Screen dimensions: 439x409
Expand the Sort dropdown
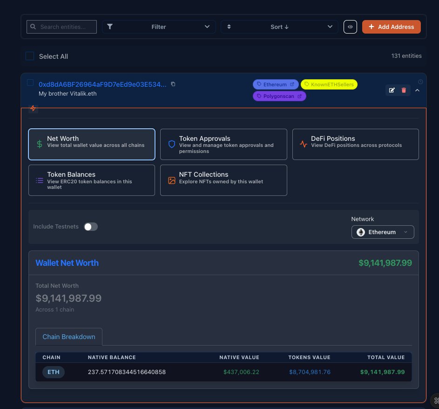279,27
